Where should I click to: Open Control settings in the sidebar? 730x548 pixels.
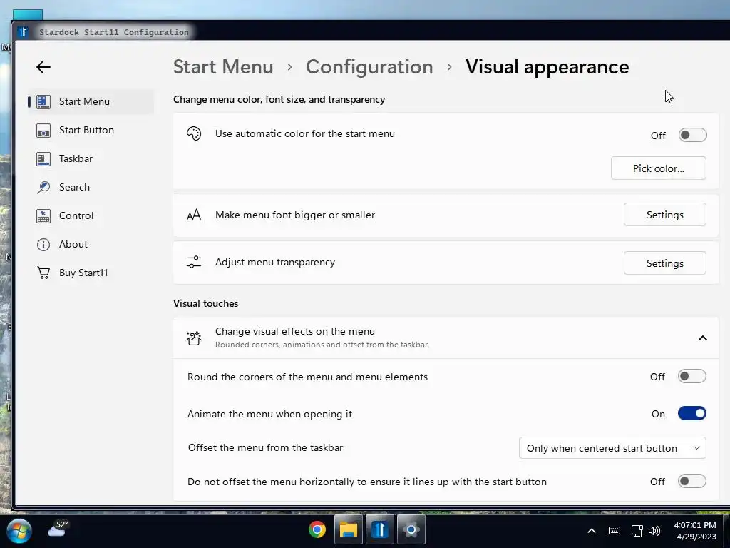pyautogui.click(x=91, y=215)
